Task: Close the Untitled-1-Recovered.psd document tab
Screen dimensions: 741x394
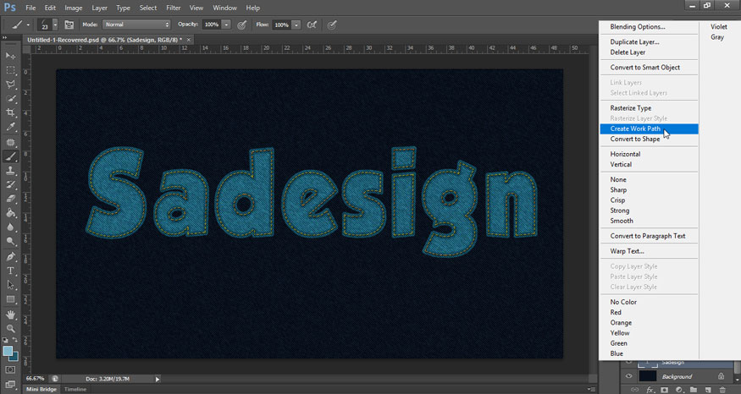Action: point(189,40)
